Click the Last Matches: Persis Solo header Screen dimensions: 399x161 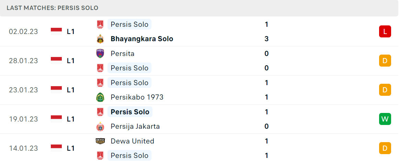(53, 8)
